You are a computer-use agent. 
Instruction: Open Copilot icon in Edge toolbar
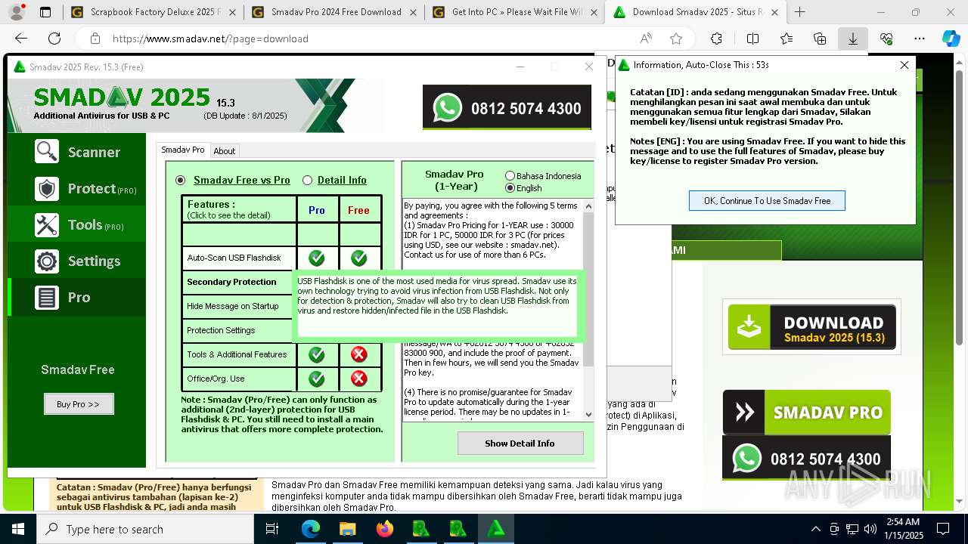click(951, 39)
